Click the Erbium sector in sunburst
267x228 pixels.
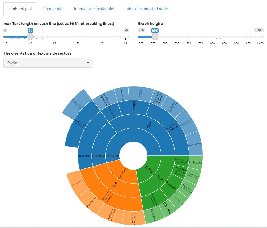point(196,163)
